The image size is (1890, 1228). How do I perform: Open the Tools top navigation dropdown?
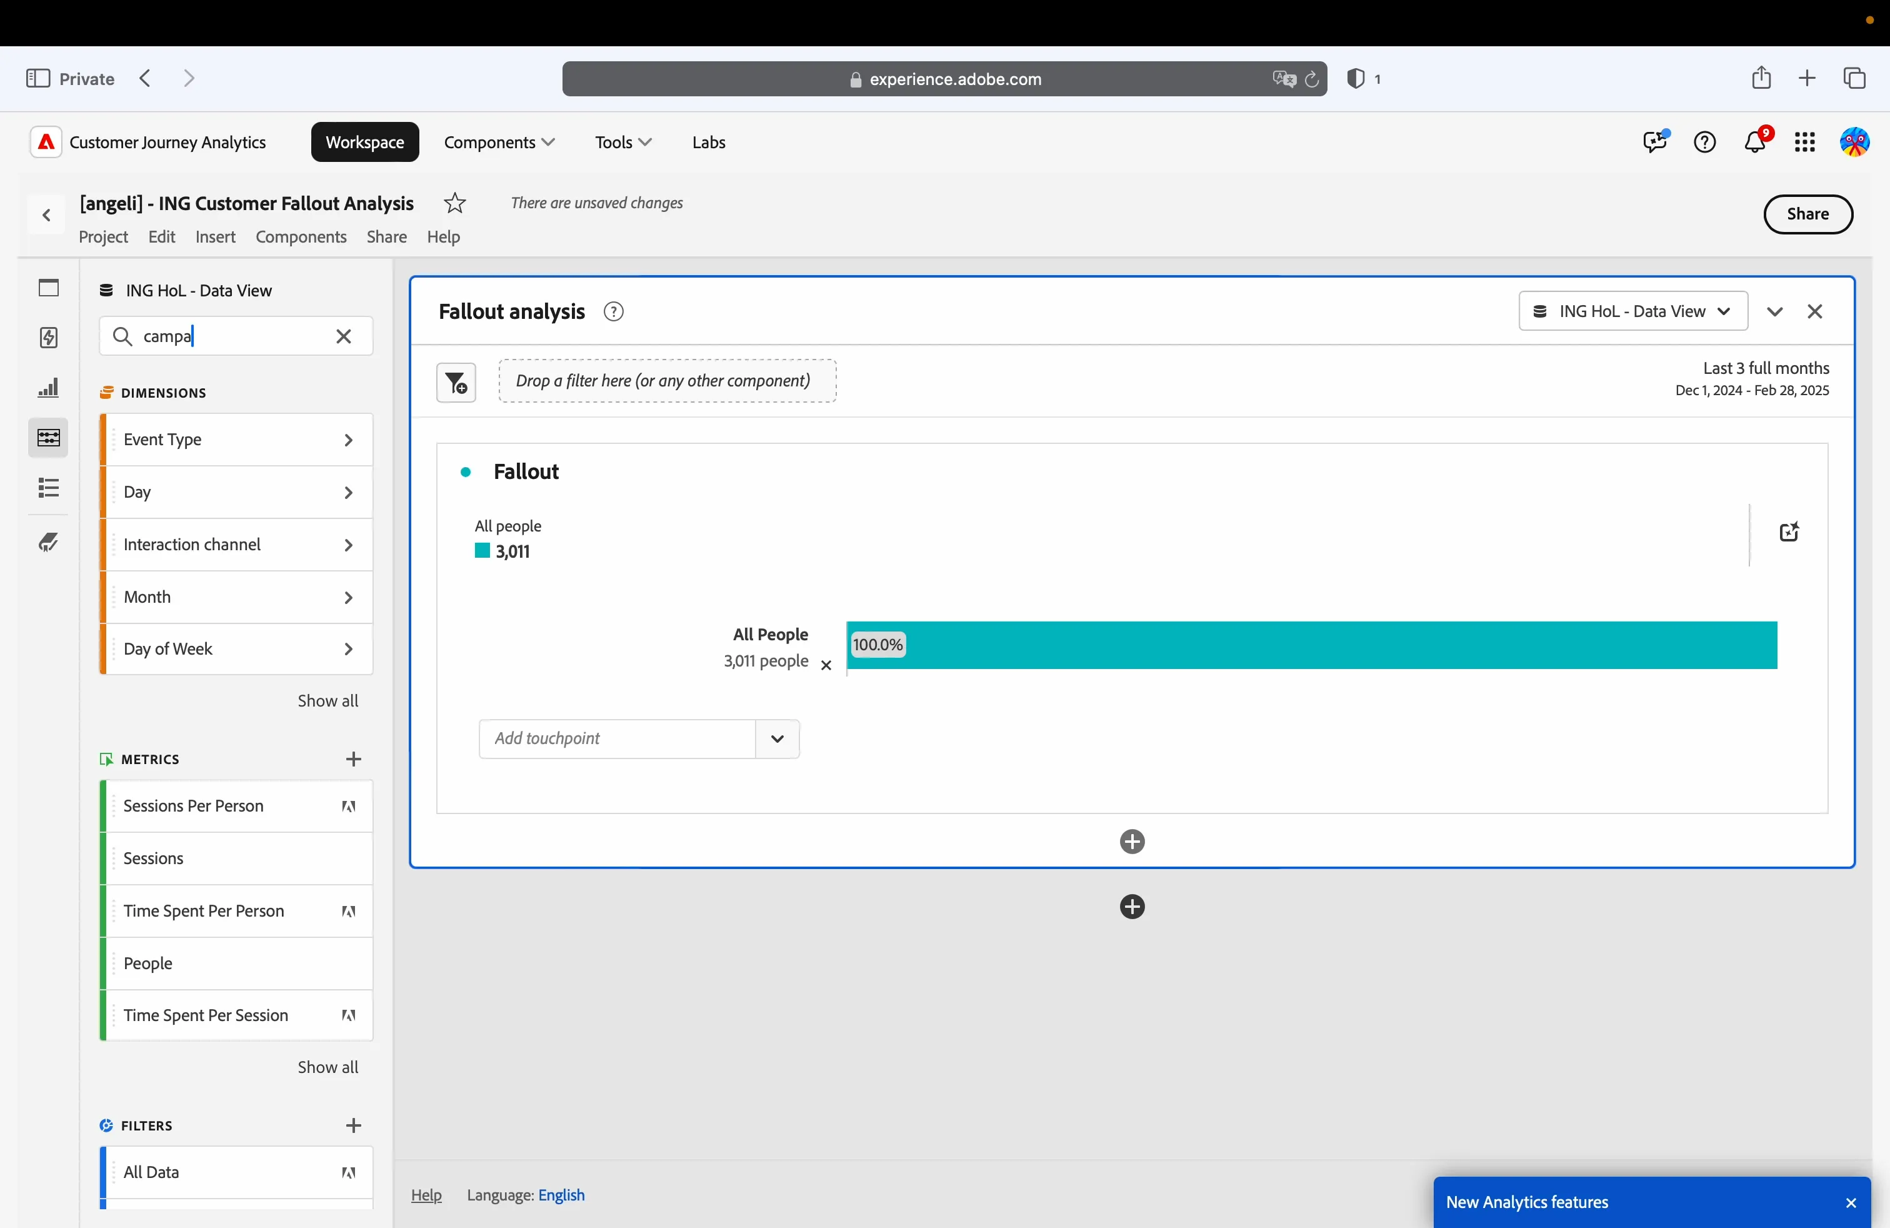(x=622, y=142)
